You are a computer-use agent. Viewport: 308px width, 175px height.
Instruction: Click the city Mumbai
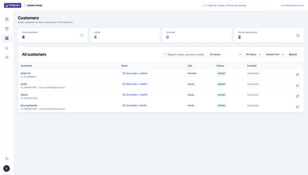tap(192, 74)
